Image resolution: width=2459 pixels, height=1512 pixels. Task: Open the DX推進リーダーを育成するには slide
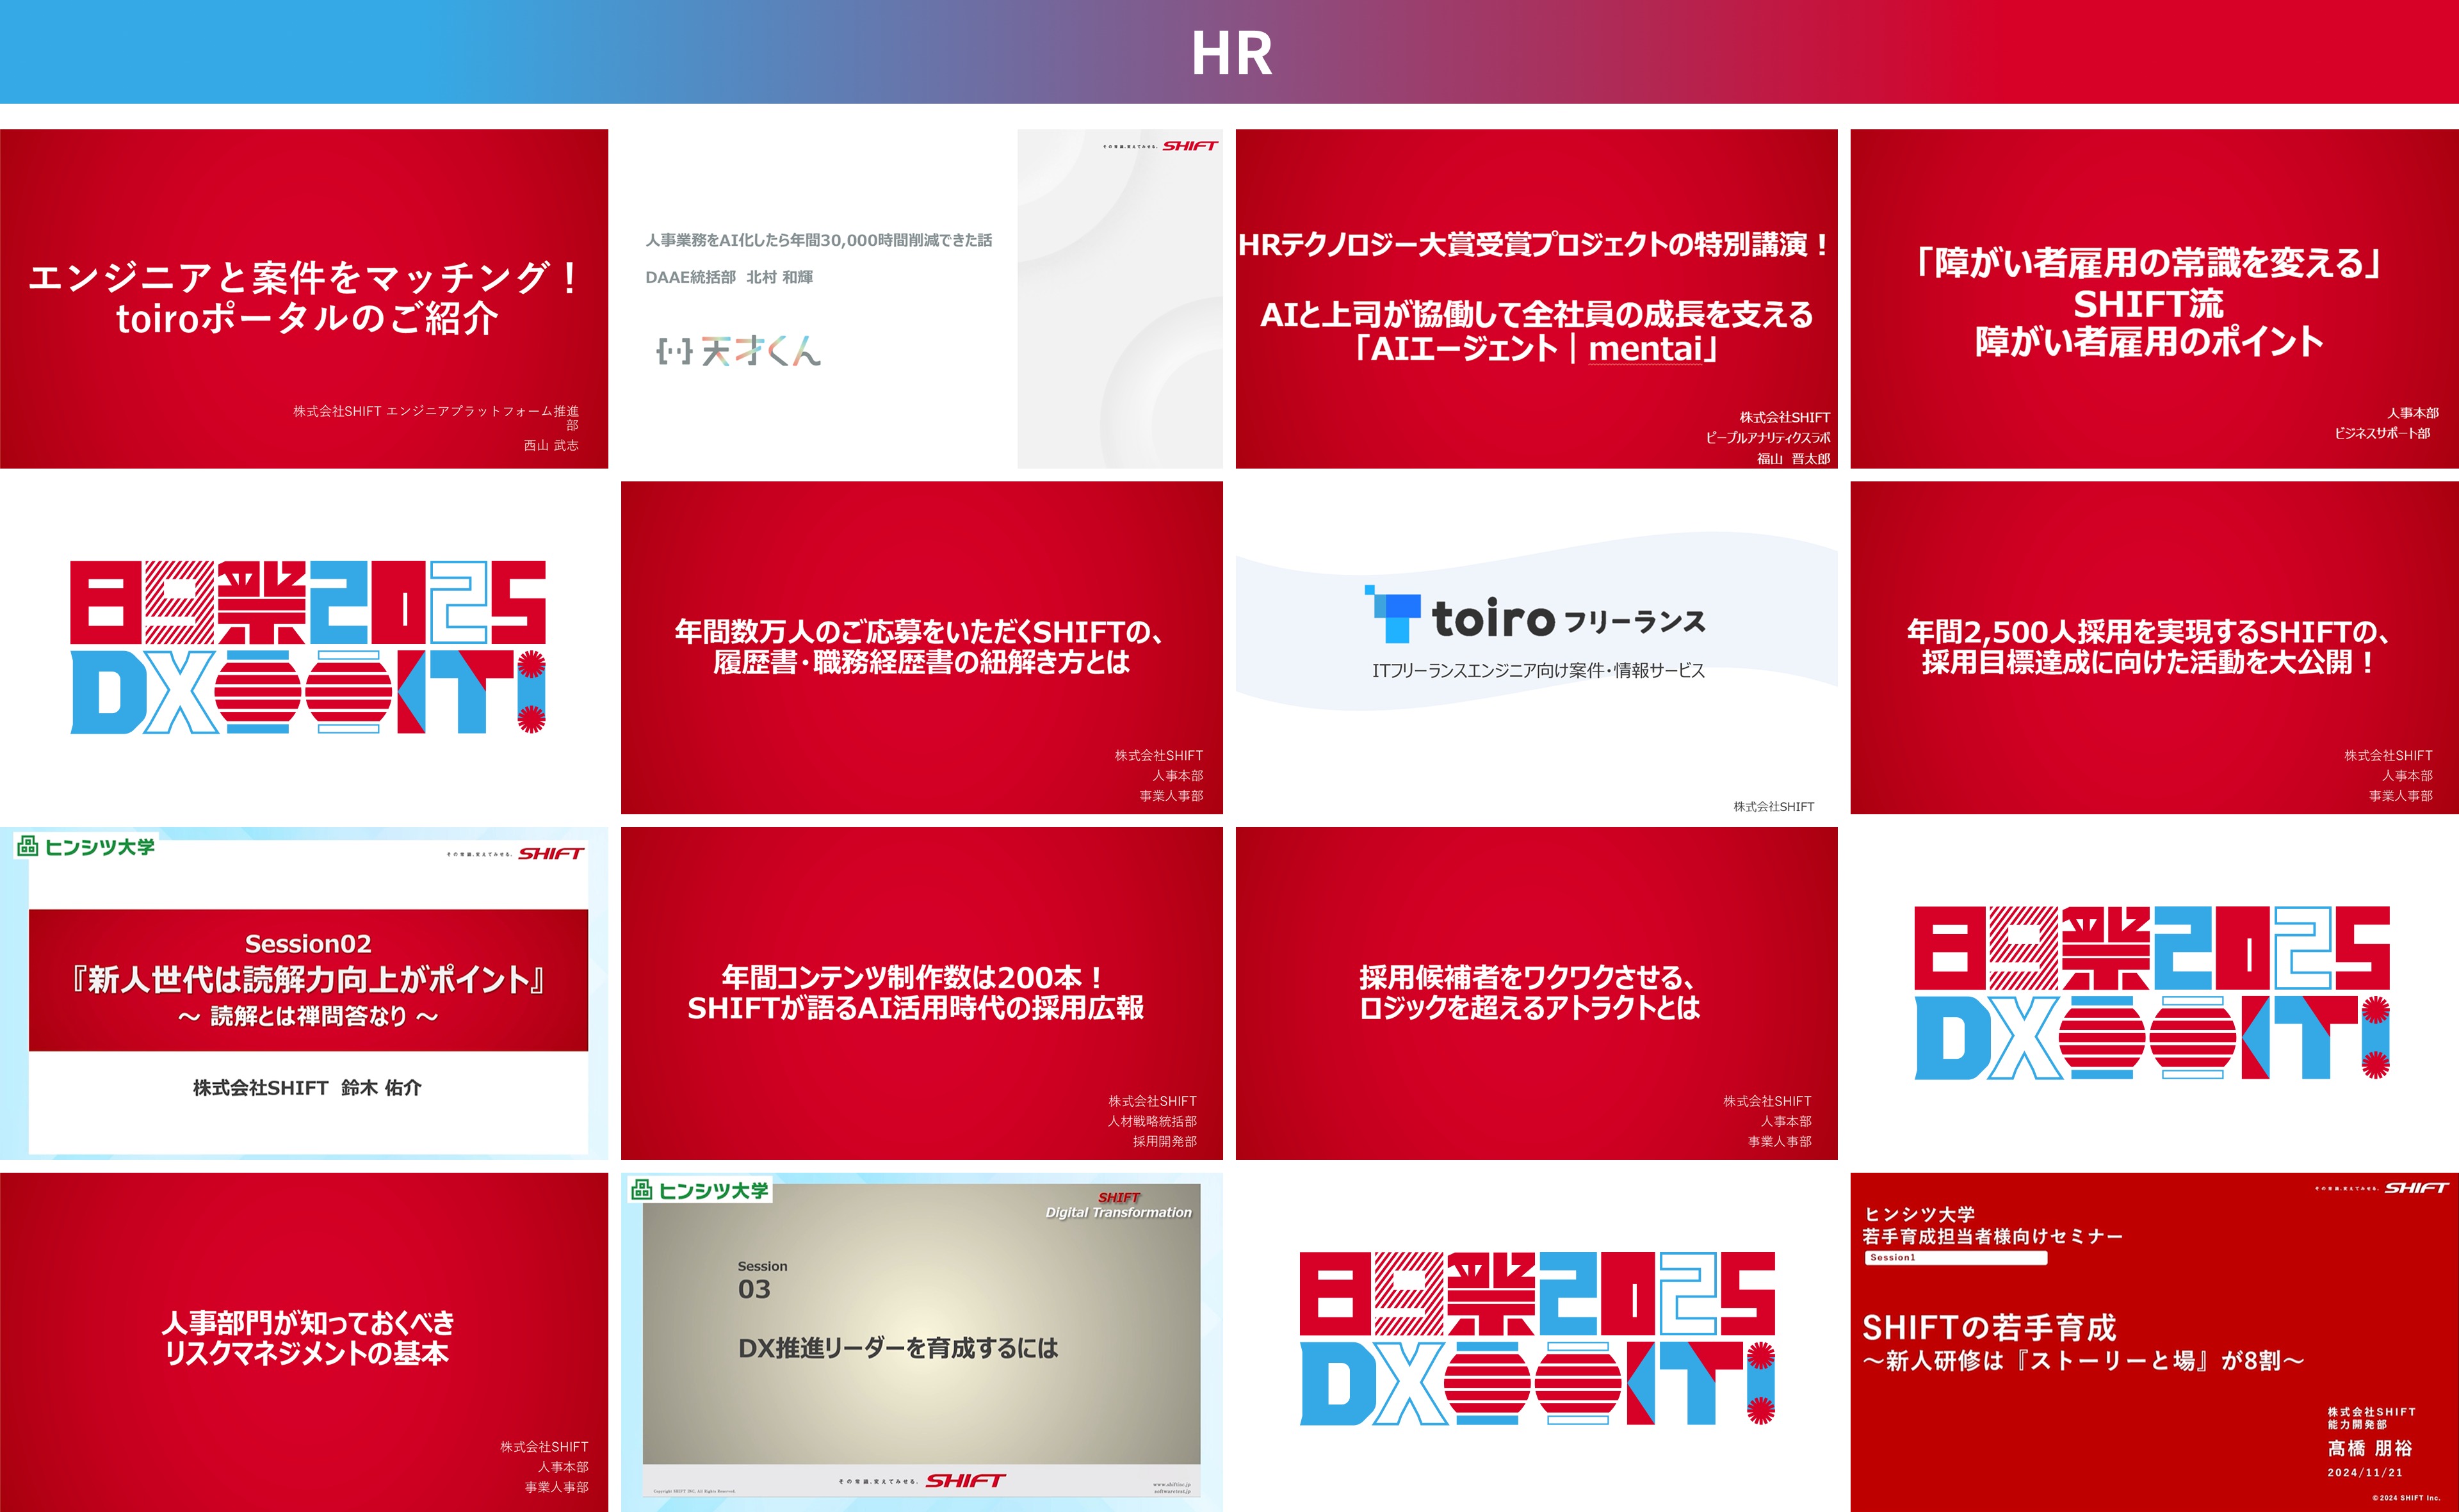pyautogui.click(x=921, y=1340)
